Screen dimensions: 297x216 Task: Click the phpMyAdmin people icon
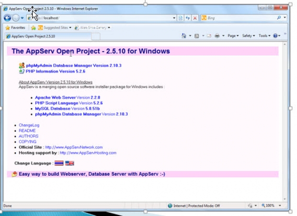pyautogui.click(x=22, y=65)
